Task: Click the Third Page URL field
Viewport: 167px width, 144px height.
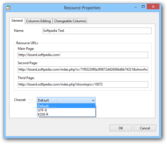Action: pyautogui.click(x=83, y=84)
